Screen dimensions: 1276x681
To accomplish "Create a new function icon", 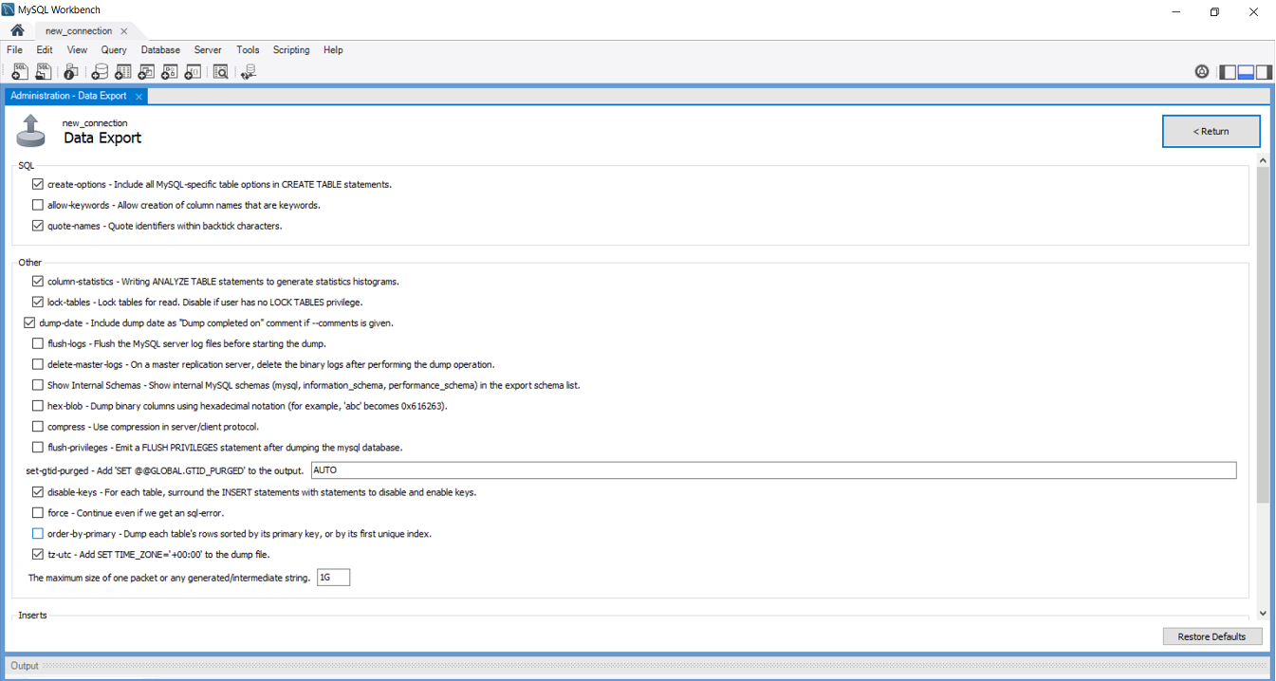I will click(193, 71).
